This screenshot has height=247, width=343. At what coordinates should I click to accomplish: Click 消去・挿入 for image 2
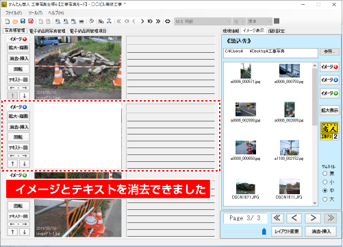coord(18,127)
